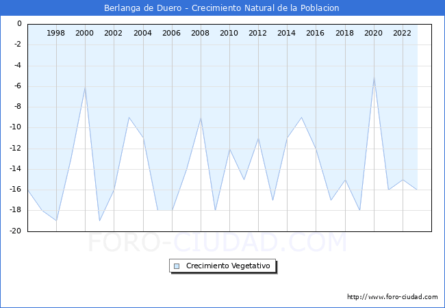Click the 2020 peak data point near -5
445x308 pixels.
point(374,77)
